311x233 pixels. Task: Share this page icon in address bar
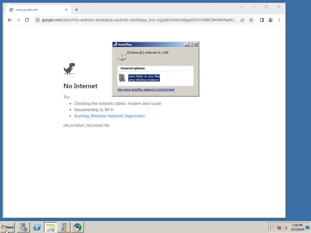click(242, 20)
